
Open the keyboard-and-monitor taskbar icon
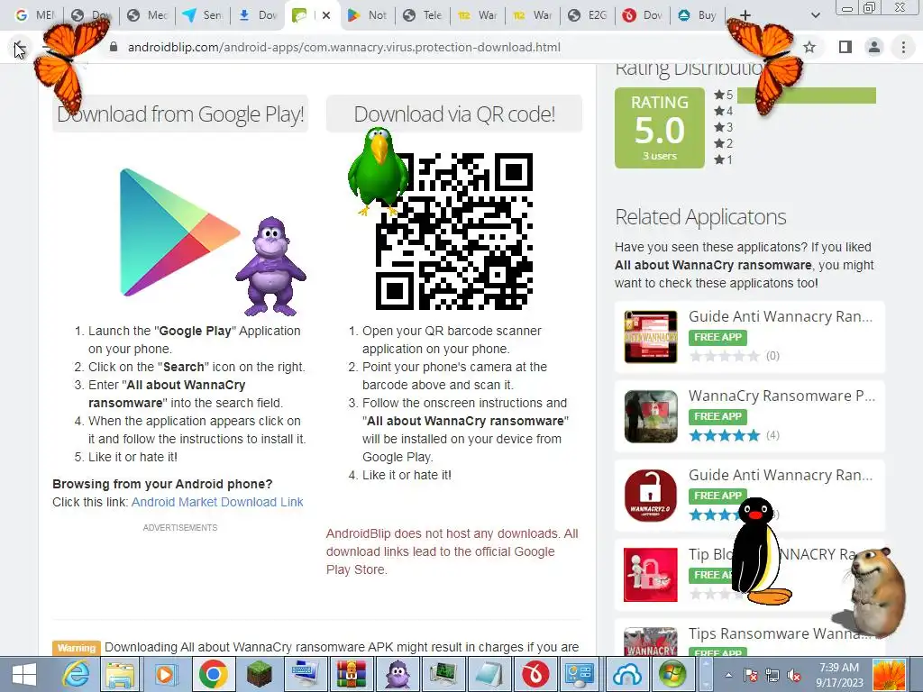click(x=305, y=674)
